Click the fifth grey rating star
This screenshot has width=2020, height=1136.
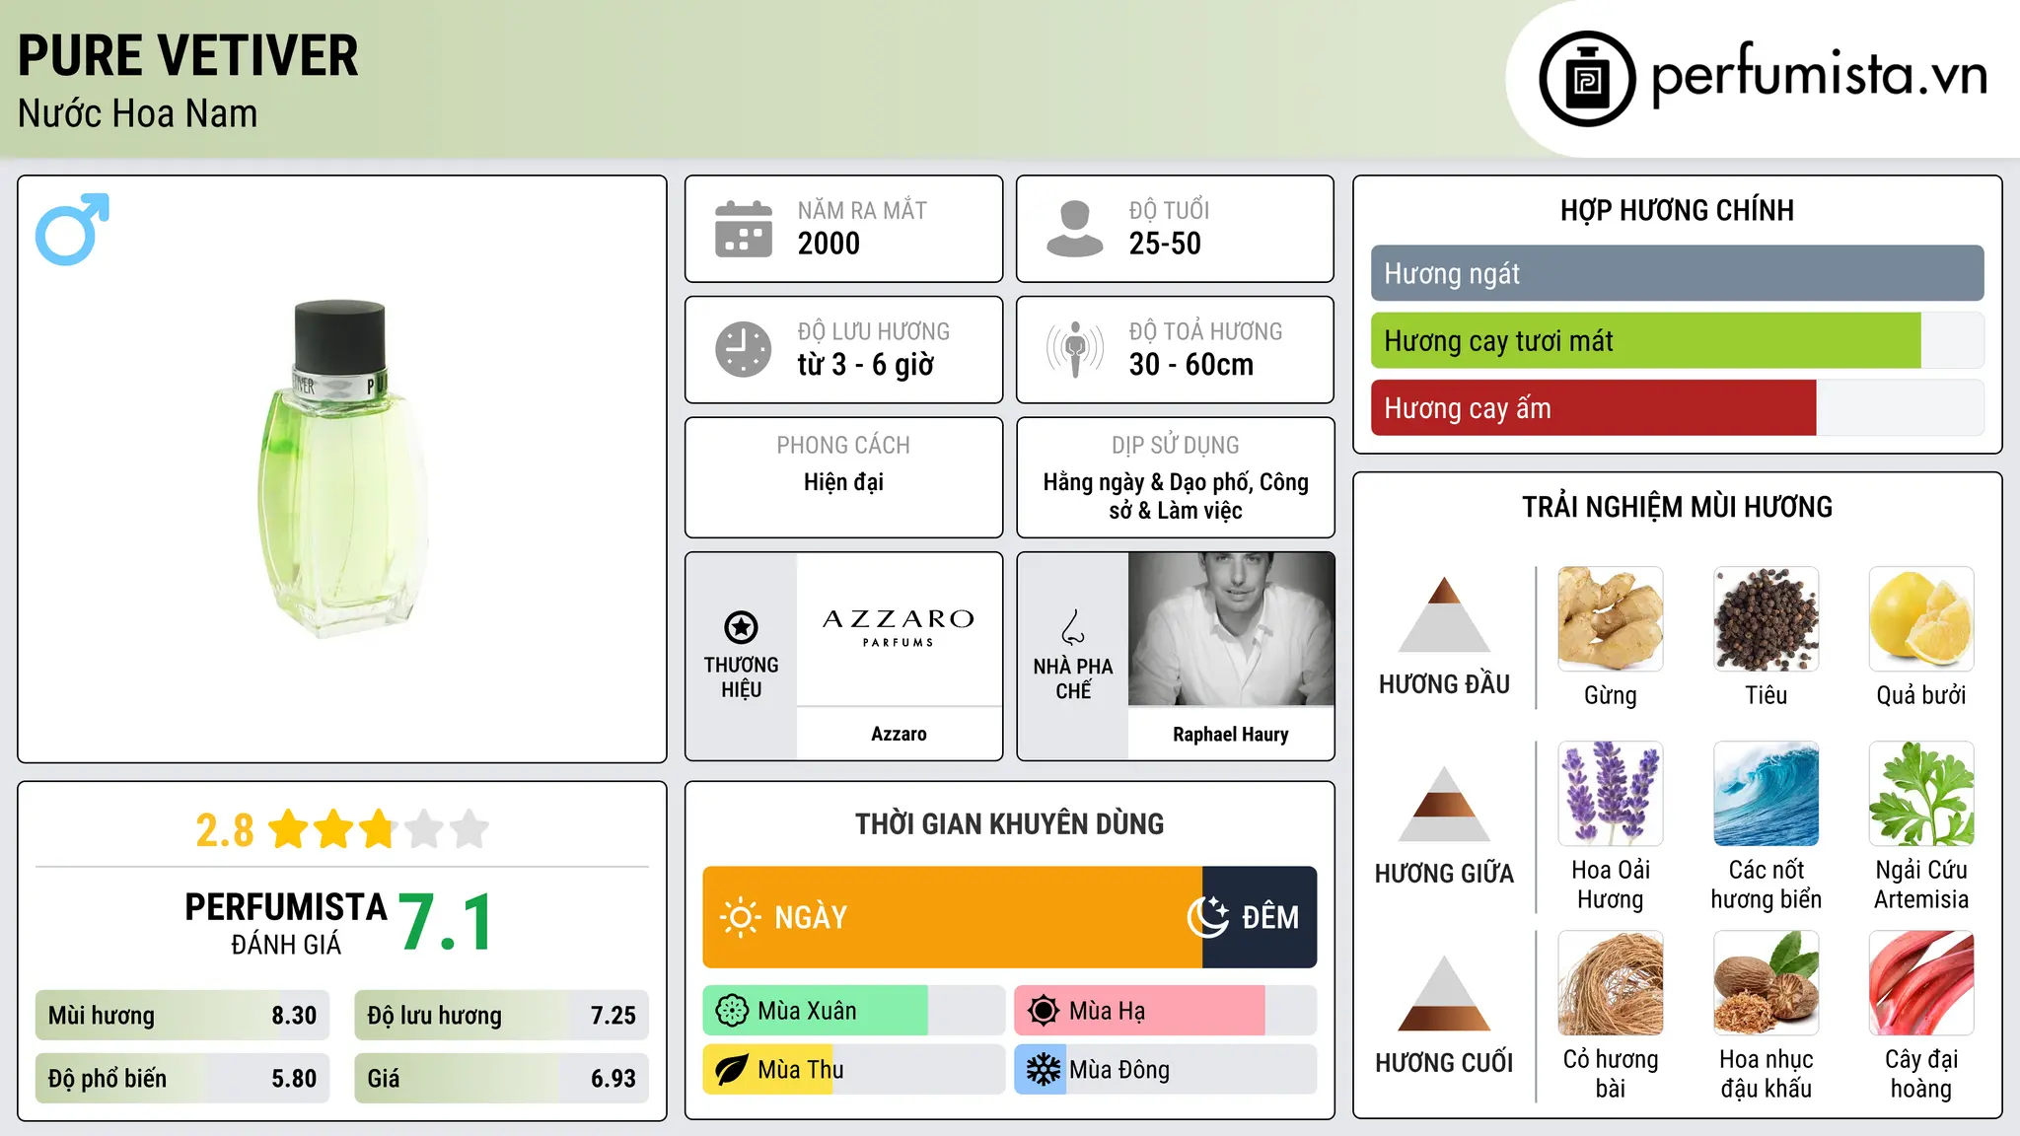point(469,829)
